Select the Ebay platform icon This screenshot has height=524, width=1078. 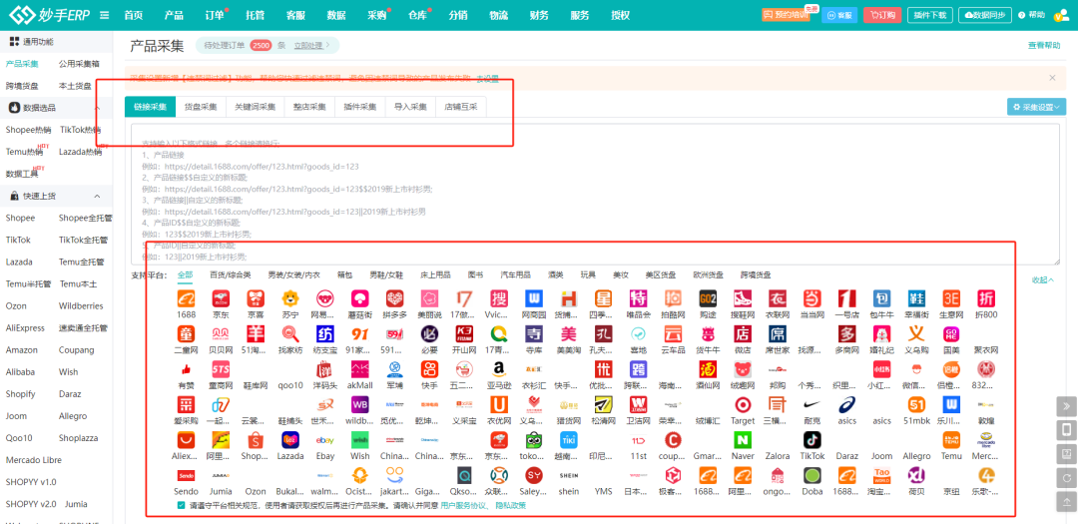[325, 440]
